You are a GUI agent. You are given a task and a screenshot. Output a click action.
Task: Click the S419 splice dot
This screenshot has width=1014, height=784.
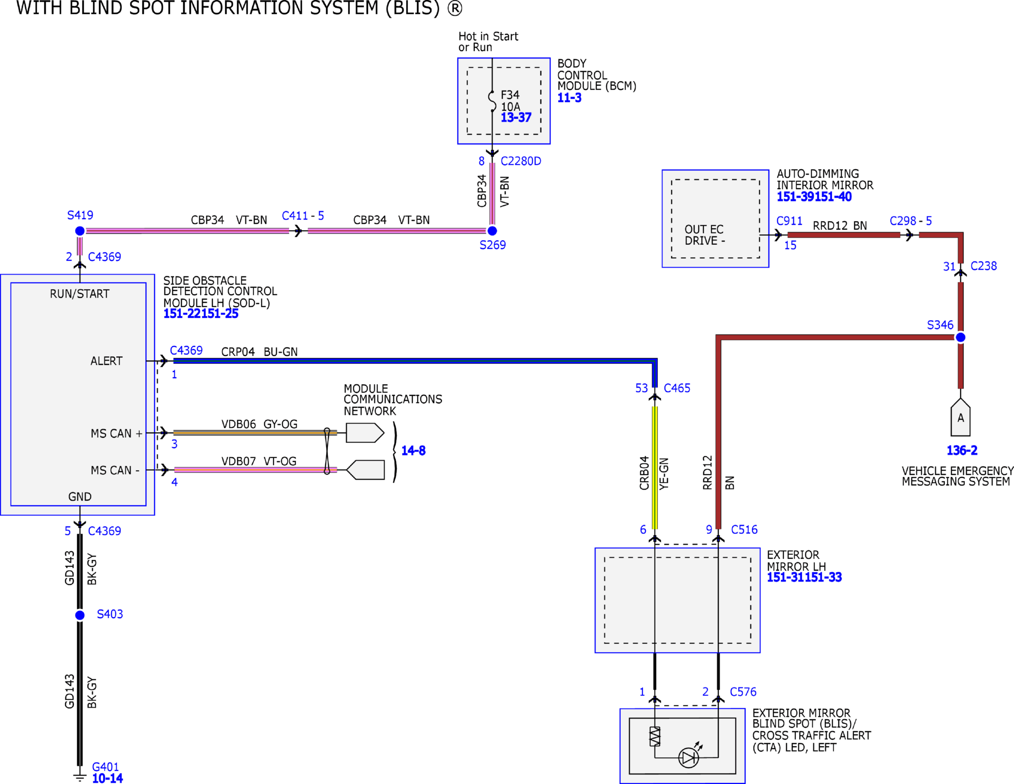click(80, 231)
